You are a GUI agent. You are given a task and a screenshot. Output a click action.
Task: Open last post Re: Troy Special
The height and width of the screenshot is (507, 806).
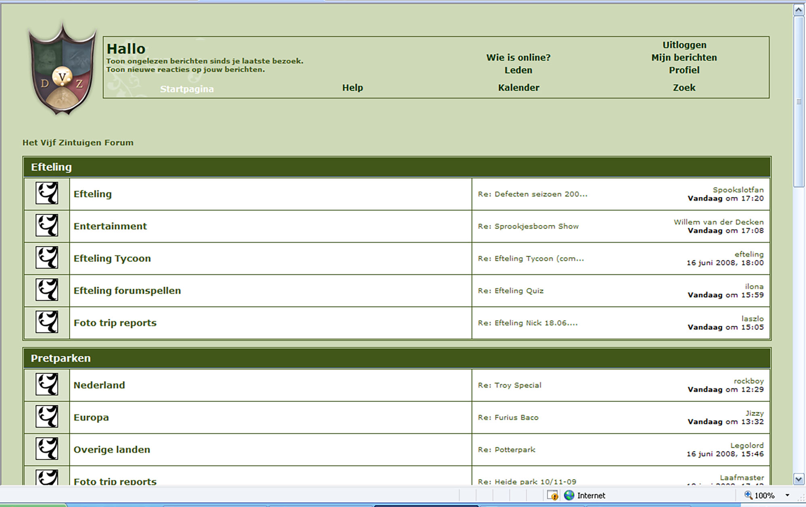509,385
